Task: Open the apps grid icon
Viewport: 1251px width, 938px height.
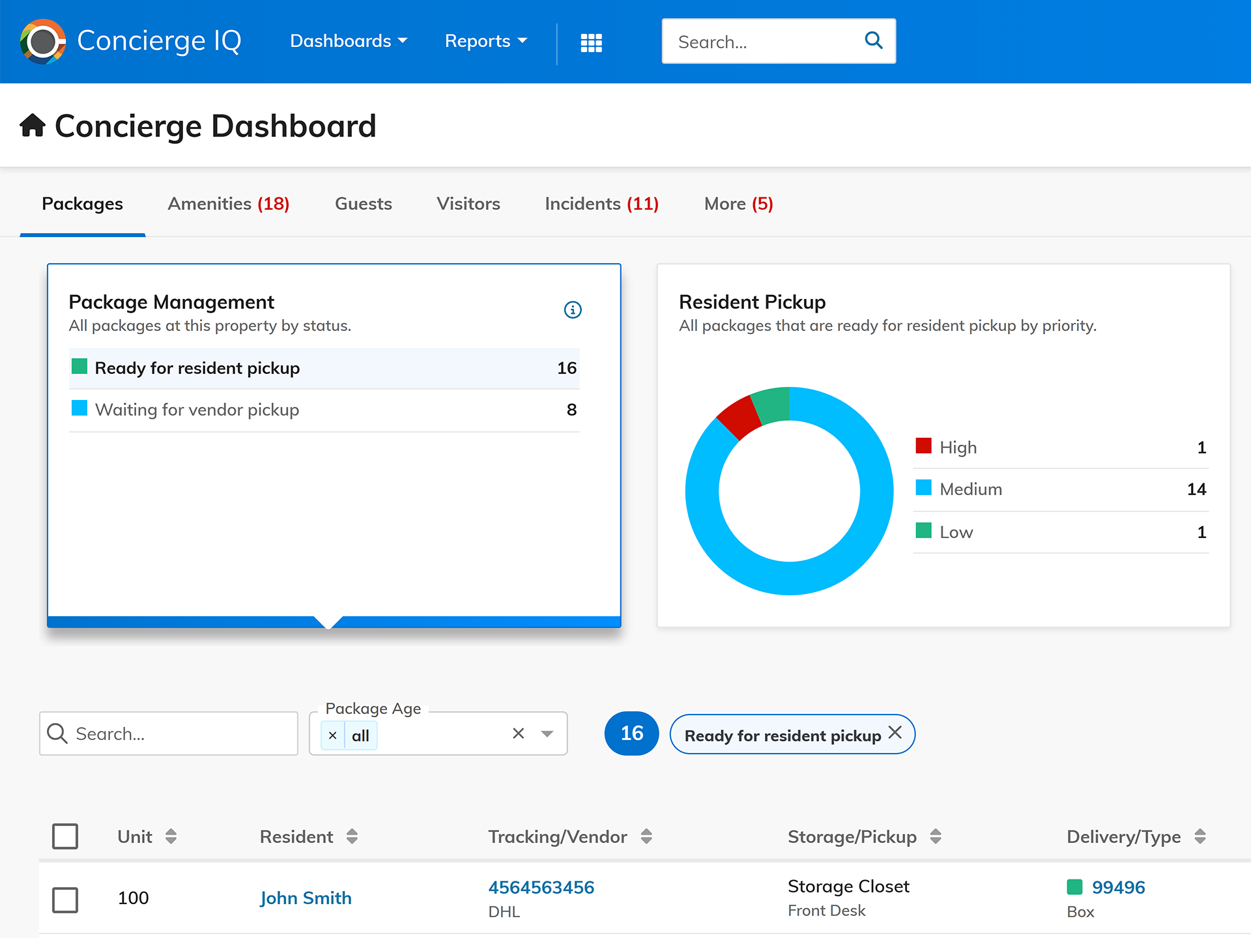Action: tap(591, 42)
